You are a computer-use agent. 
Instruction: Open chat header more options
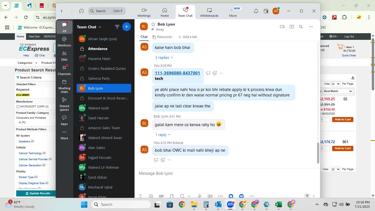click(x=311, y=27)
